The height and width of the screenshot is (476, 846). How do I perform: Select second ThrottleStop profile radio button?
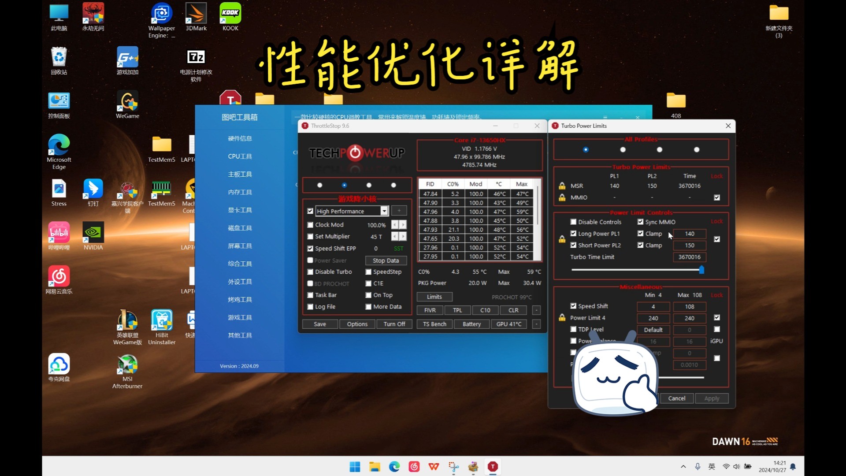point(344,185)
